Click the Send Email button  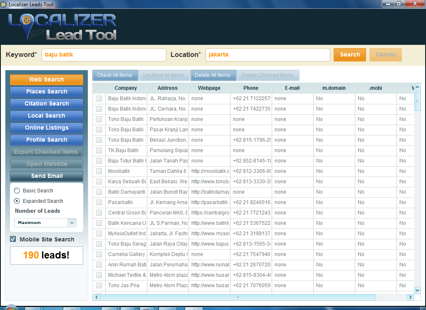[x=47, y=176]
